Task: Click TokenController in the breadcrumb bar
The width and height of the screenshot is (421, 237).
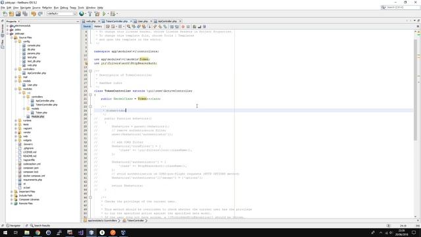Action: (135, 221)
